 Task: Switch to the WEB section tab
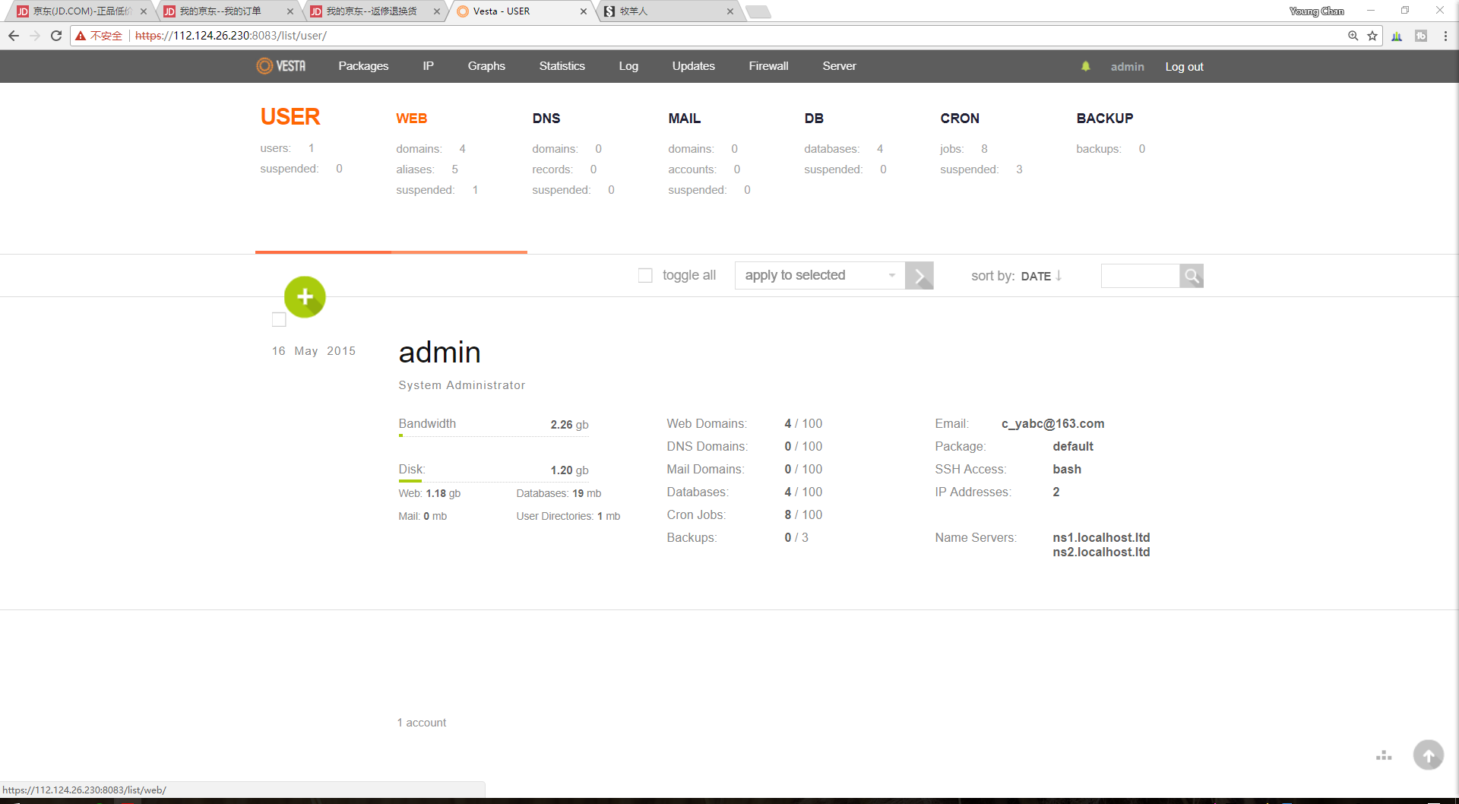point(411,119)
